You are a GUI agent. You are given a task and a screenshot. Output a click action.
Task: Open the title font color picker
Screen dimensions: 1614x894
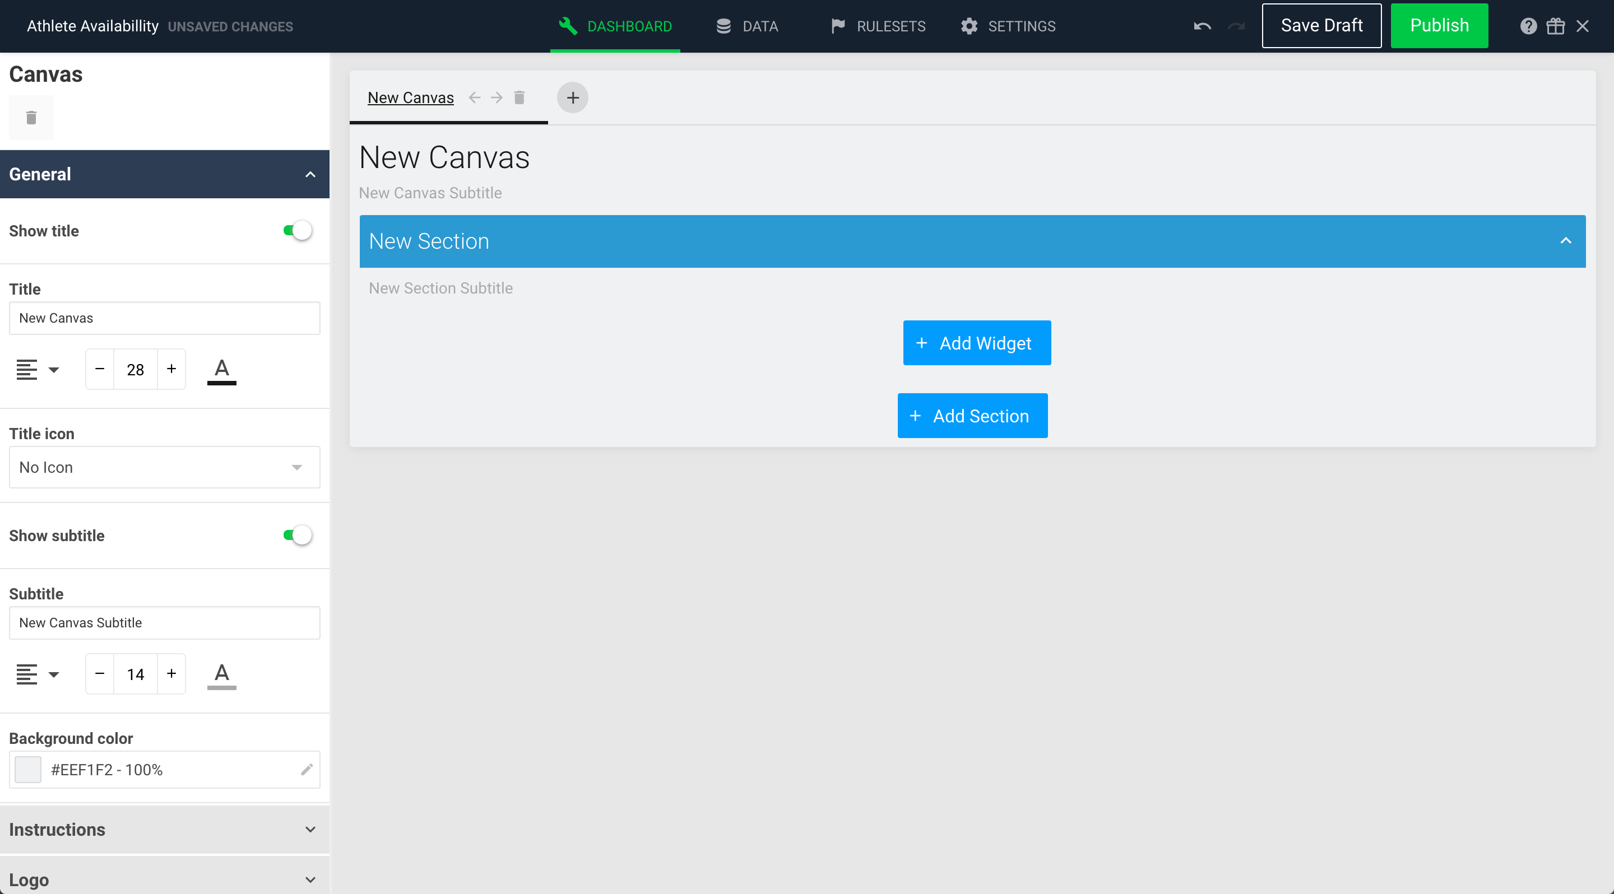pyautogui.click(x=221, y=369)
